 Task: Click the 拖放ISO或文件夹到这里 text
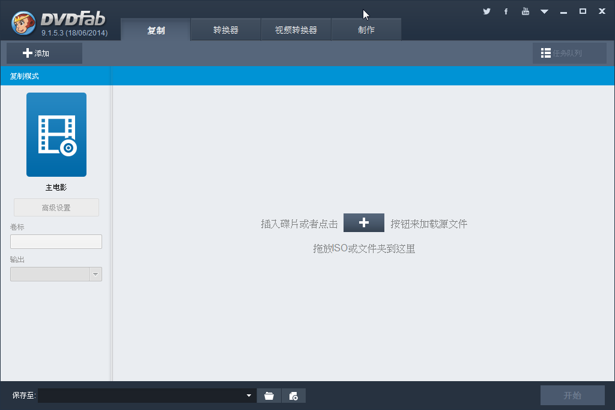point(364,249)
